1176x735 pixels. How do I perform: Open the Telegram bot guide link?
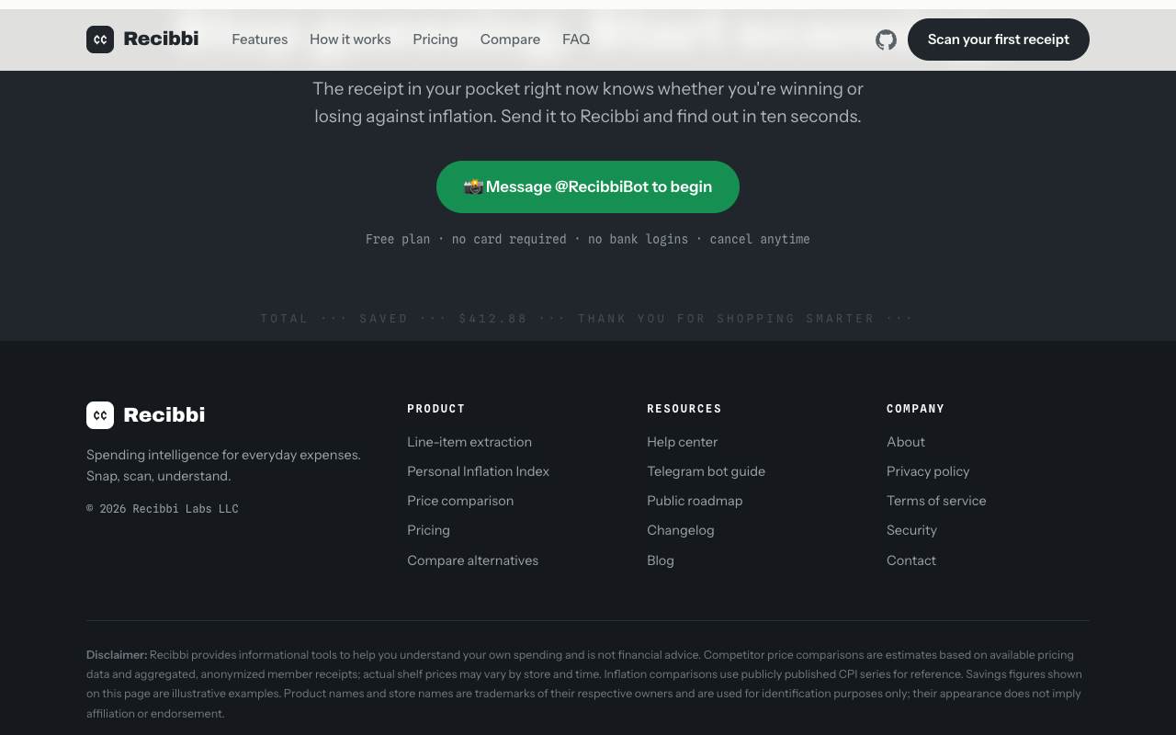point(706,471)
